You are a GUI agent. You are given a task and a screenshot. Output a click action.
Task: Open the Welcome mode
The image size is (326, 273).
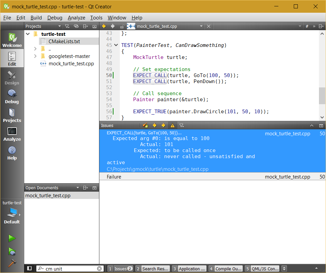(12, 40)
